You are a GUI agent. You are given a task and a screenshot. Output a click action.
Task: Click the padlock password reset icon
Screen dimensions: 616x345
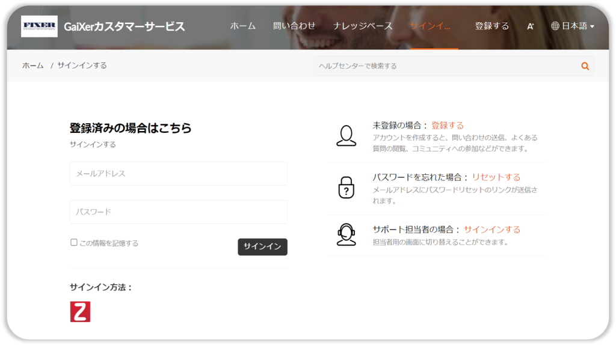346,188
